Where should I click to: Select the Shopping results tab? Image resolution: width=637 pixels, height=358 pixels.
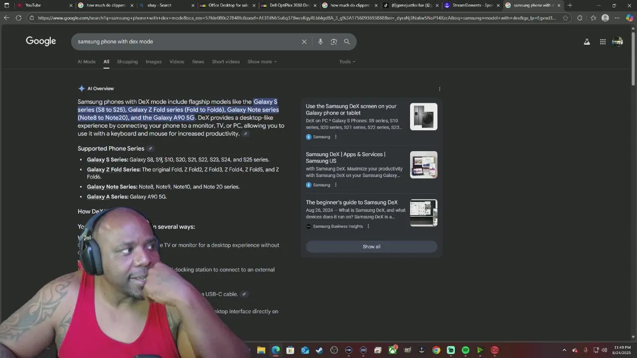click(x=127, y=62)
